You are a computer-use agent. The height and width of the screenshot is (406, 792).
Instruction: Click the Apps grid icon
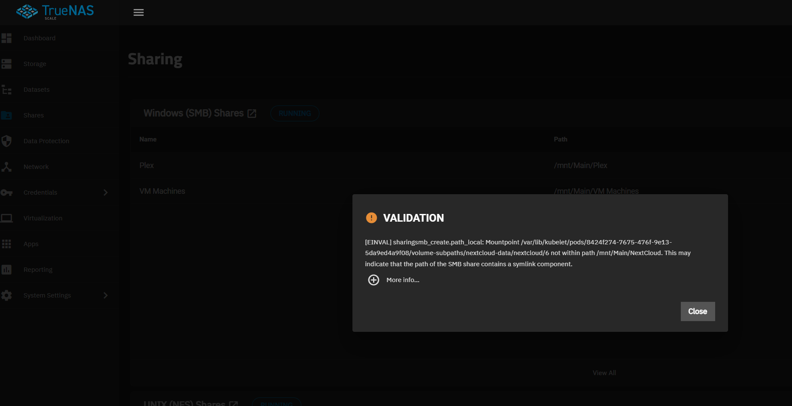pyautogui.click(x=6, y=244)
